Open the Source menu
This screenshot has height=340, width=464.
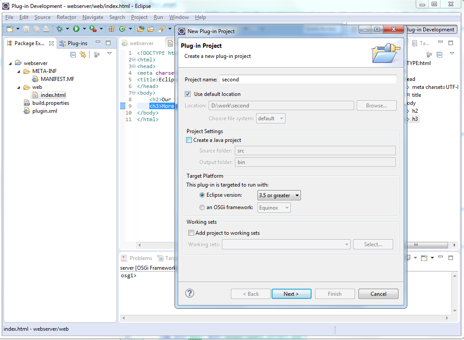pyautogui.click(x=42, y=17)
